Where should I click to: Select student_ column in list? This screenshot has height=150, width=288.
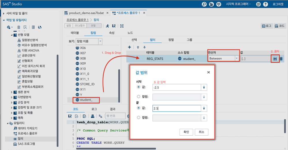point(86,100)
